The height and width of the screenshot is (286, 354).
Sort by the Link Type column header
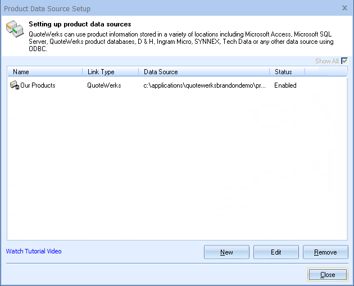click(x=110, y=72)
